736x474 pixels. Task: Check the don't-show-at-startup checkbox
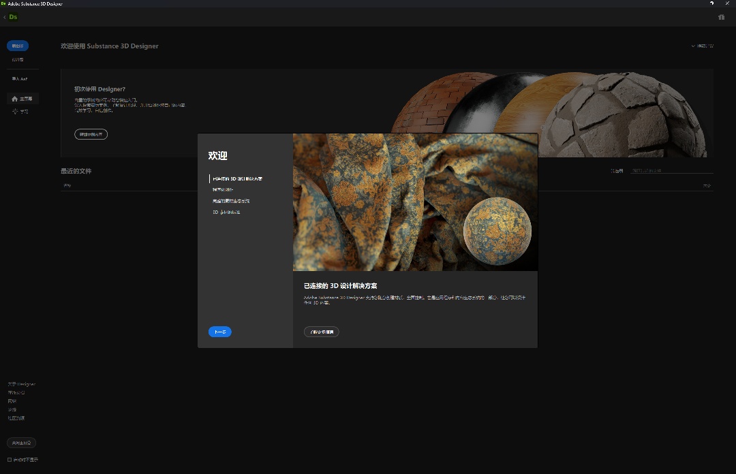(10, 460)
